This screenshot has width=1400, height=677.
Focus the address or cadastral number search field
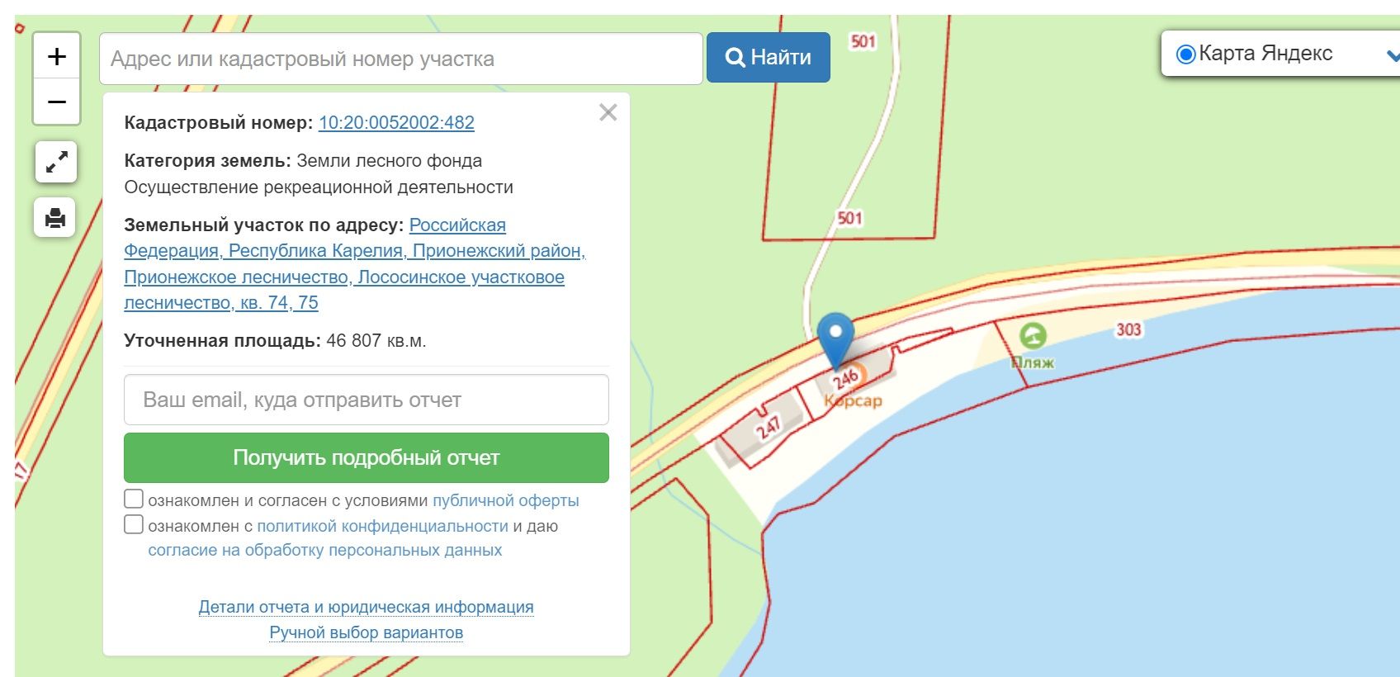click(400, 59)
